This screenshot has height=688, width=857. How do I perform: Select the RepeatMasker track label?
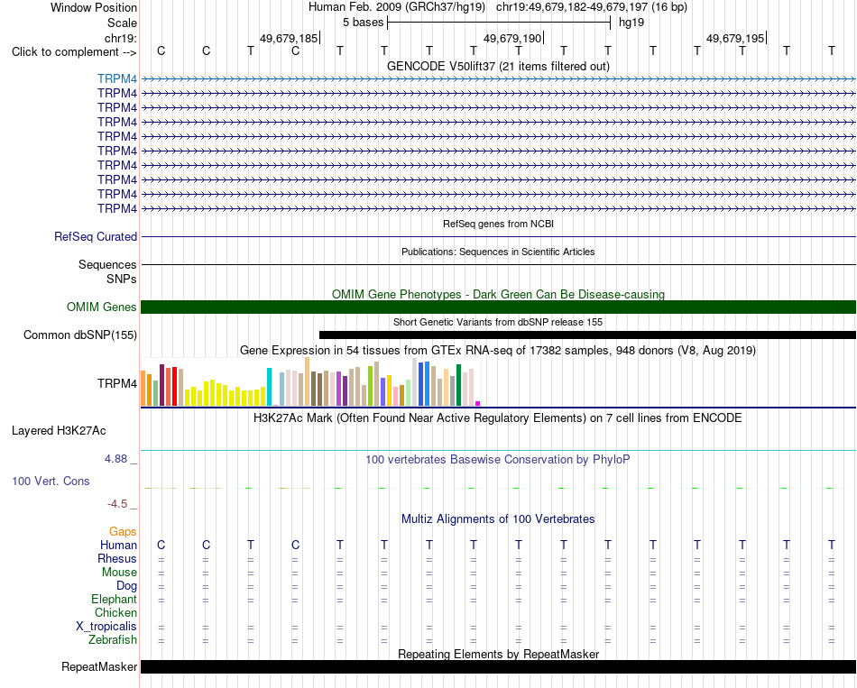pos(99,666)
